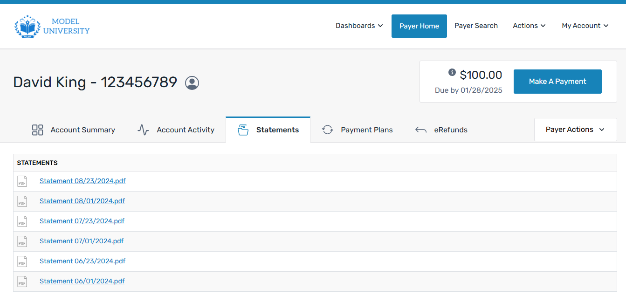Click PDF icon for Statement 06/23/2024

pos(22,261)
